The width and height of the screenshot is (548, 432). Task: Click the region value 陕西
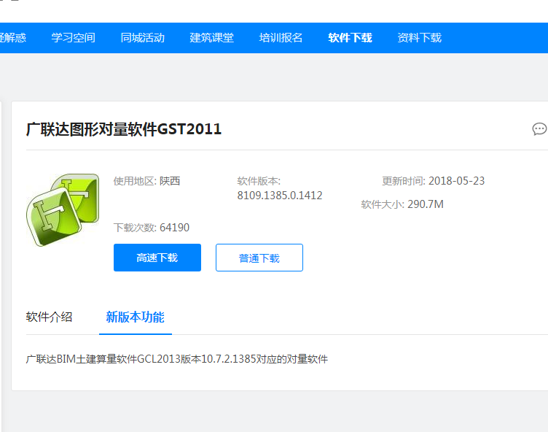coord(170,181)
